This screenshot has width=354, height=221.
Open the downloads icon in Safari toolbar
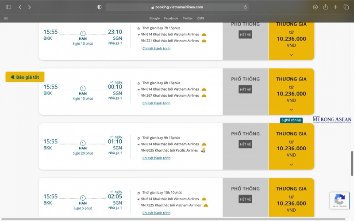point(315,7)
